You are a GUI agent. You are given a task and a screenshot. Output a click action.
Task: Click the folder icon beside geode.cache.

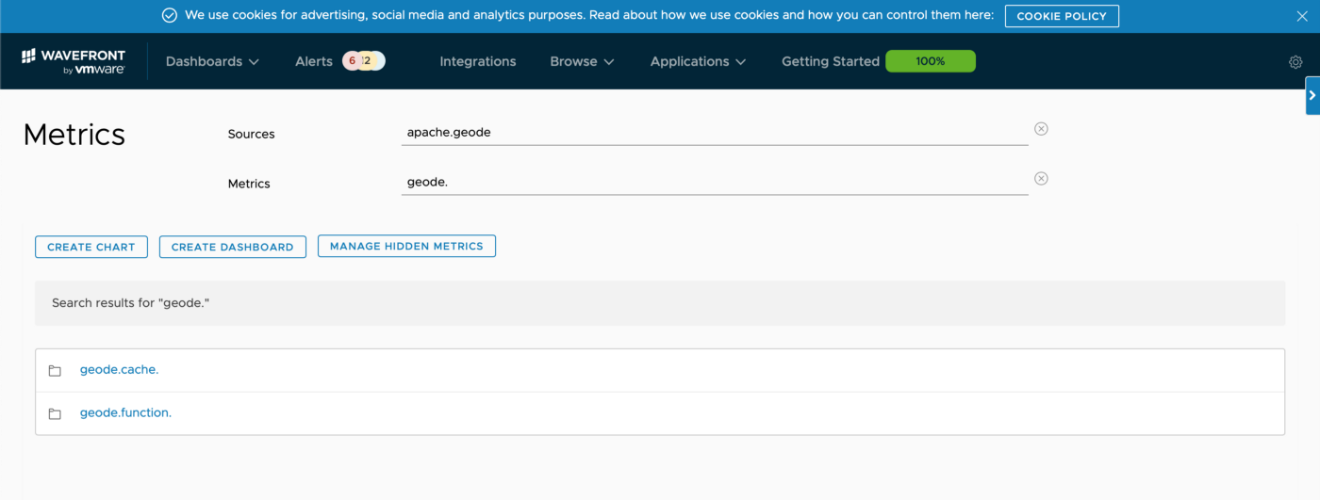click(55, 371)
